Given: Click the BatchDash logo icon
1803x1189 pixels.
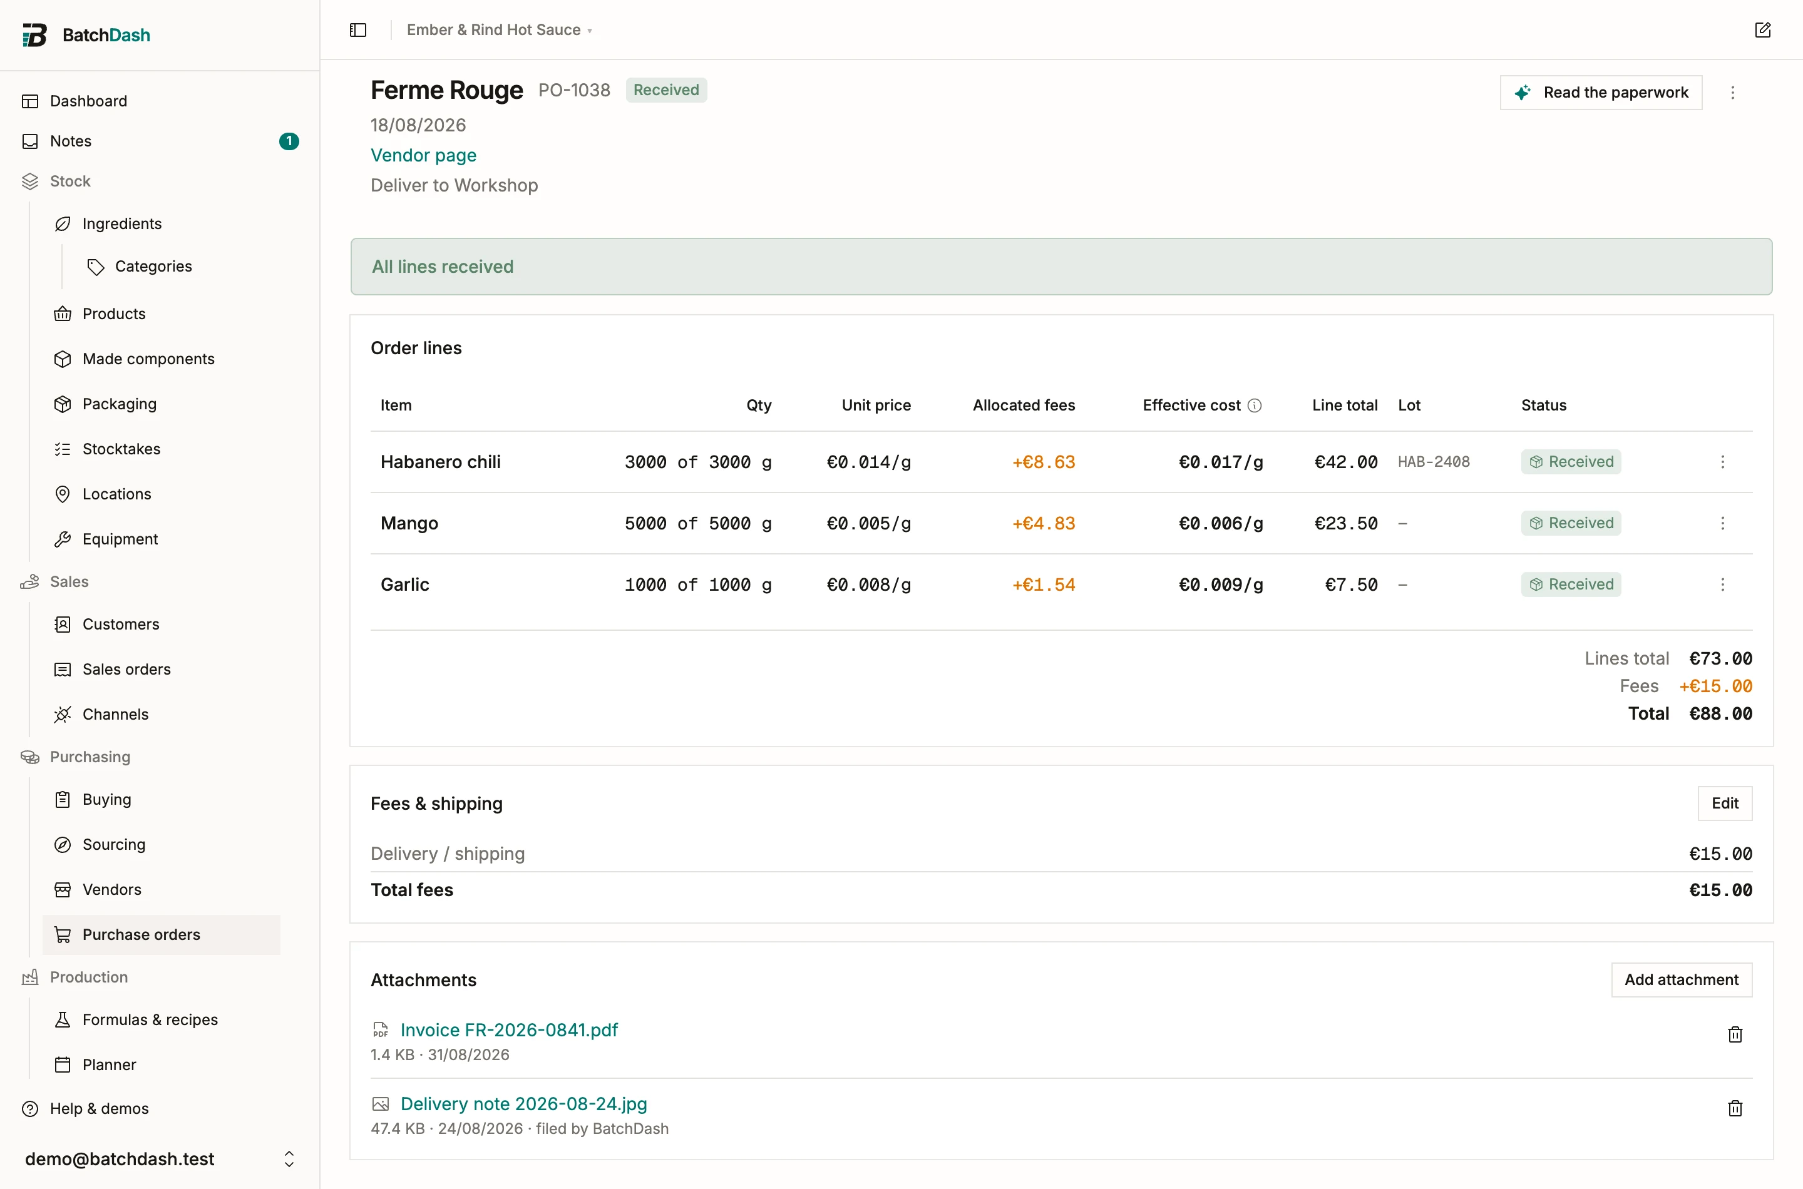Looking at the screenshot, I should coord(34,35).
